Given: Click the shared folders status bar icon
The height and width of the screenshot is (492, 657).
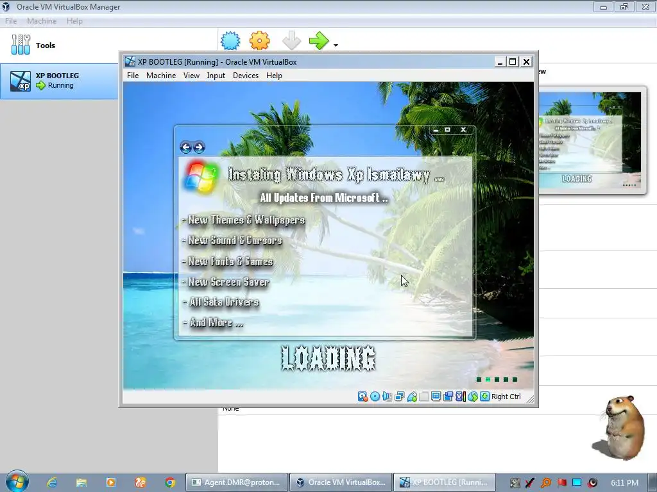Looking at the screenshot, I should [x=424, y=396].
